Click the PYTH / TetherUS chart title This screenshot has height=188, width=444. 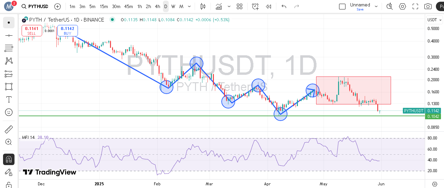(x=67, y=20)
